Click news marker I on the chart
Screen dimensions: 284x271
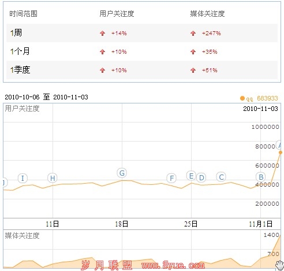[23, 178]
